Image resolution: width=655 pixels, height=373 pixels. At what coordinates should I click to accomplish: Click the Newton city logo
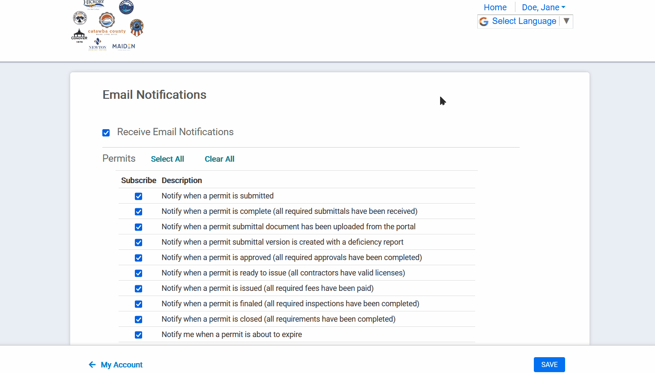(x=98, y=44)
